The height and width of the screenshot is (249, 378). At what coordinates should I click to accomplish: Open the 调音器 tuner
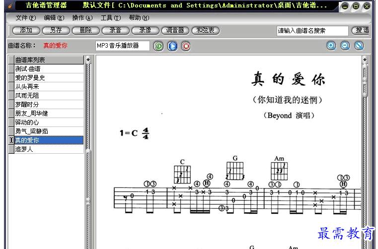175,30
